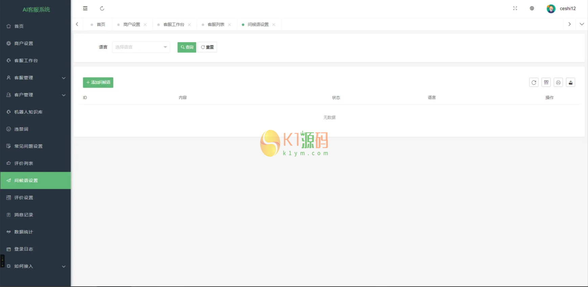Open the globe language switcher
Viewport: 588px width, 287px height.
pyautogui.click(x=532, y=8)
